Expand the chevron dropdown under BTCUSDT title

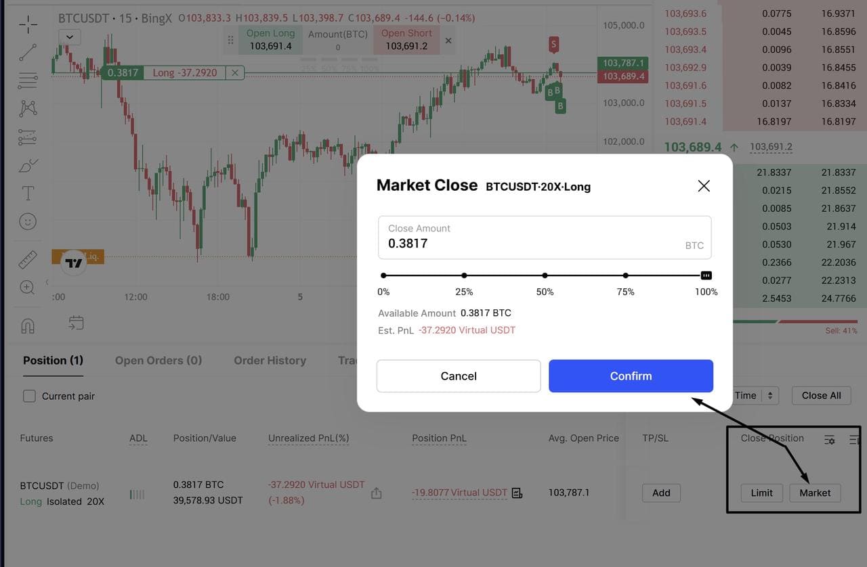tap(70, 37)
